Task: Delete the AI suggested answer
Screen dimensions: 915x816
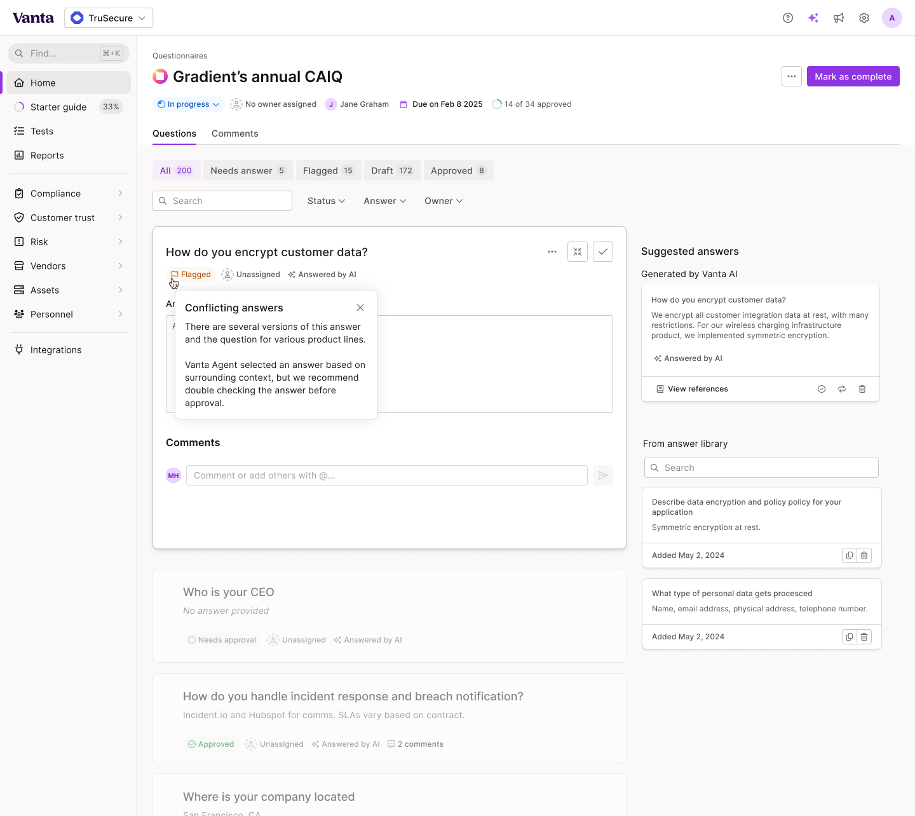Action: tap(862, 389)
